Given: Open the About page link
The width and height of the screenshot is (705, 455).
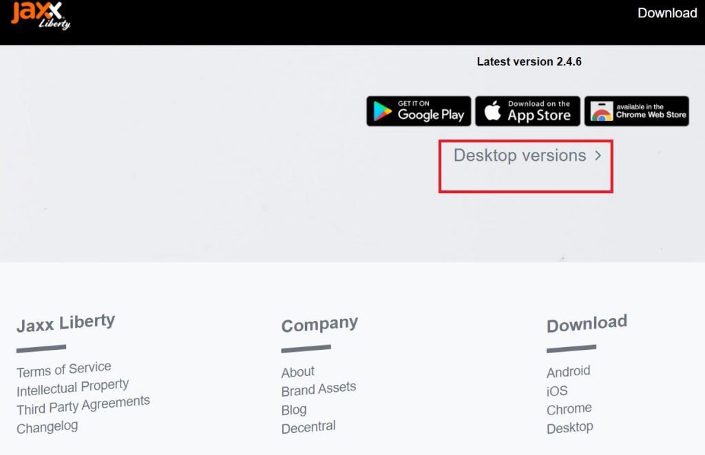Looking at the screenshot, I should coord(297,372).
